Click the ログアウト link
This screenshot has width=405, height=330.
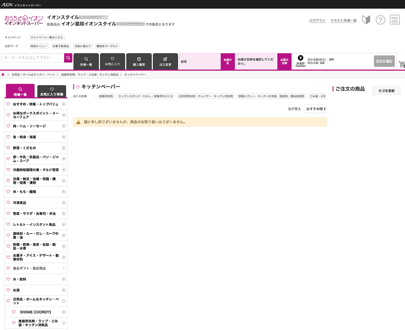[317, 21]
